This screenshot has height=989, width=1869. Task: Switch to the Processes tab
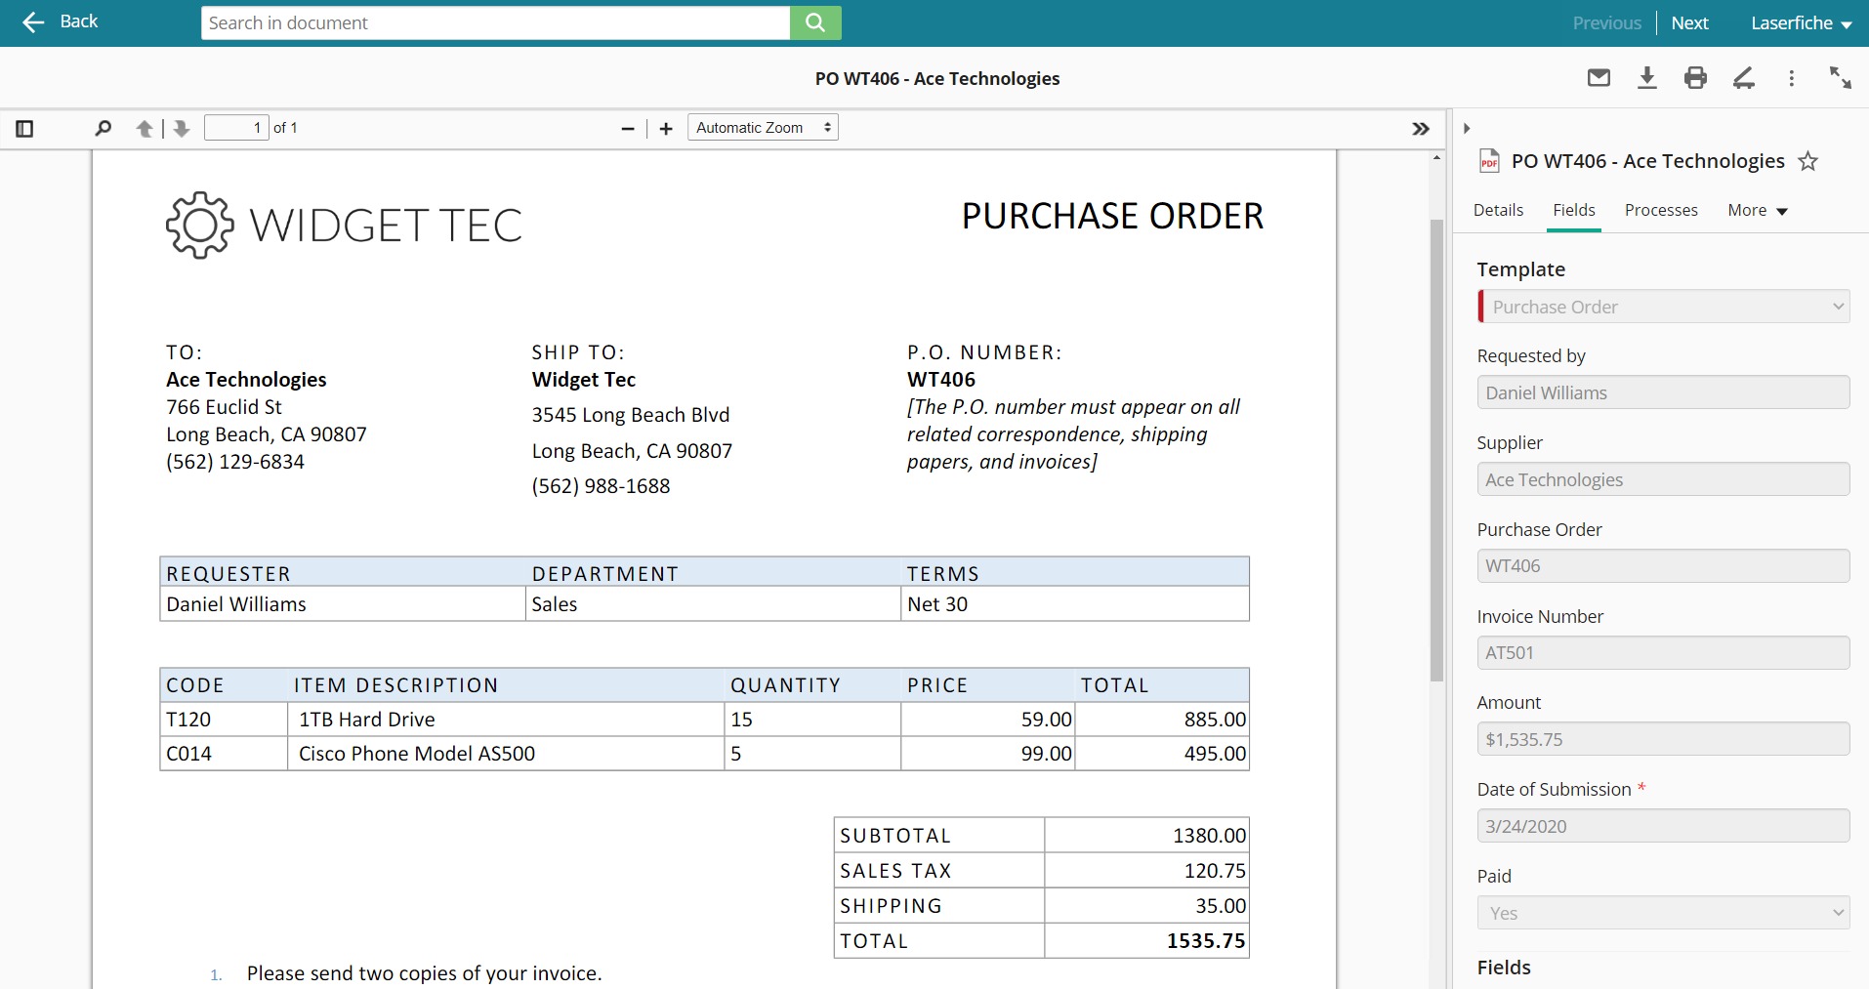pyautogui.click(x=1661, y=210)
